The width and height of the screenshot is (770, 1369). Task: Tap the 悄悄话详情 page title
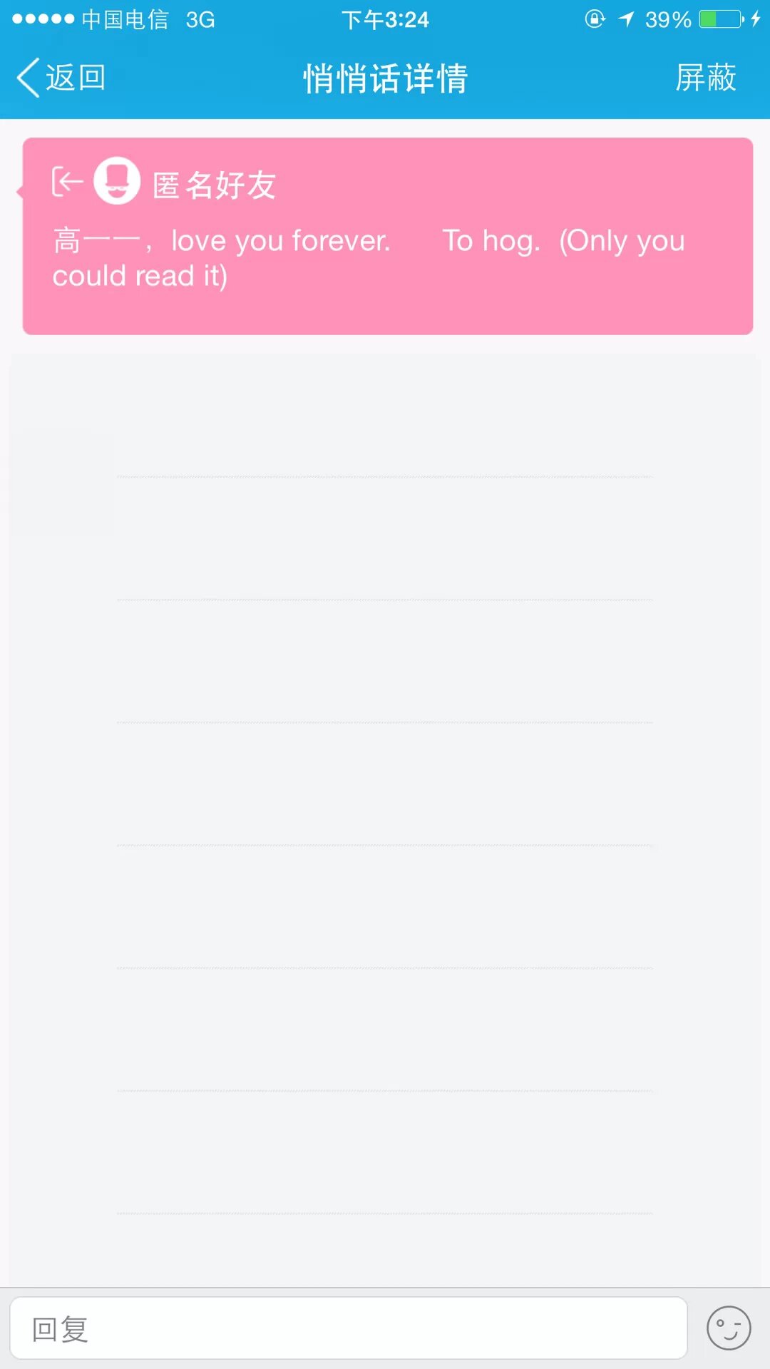pyautogui.click(x=385, y=78)
